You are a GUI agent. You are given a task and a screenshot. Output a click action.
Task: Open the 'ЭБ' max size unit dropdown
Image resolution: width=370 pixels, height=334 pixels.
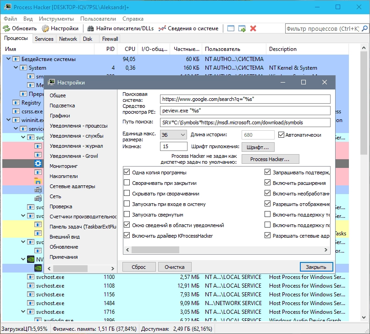[173, 135]
